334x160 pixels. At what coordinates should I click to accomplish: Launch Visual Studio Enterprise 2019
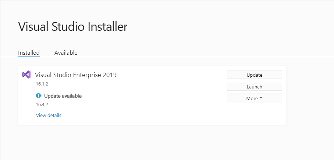pos(254,87)
